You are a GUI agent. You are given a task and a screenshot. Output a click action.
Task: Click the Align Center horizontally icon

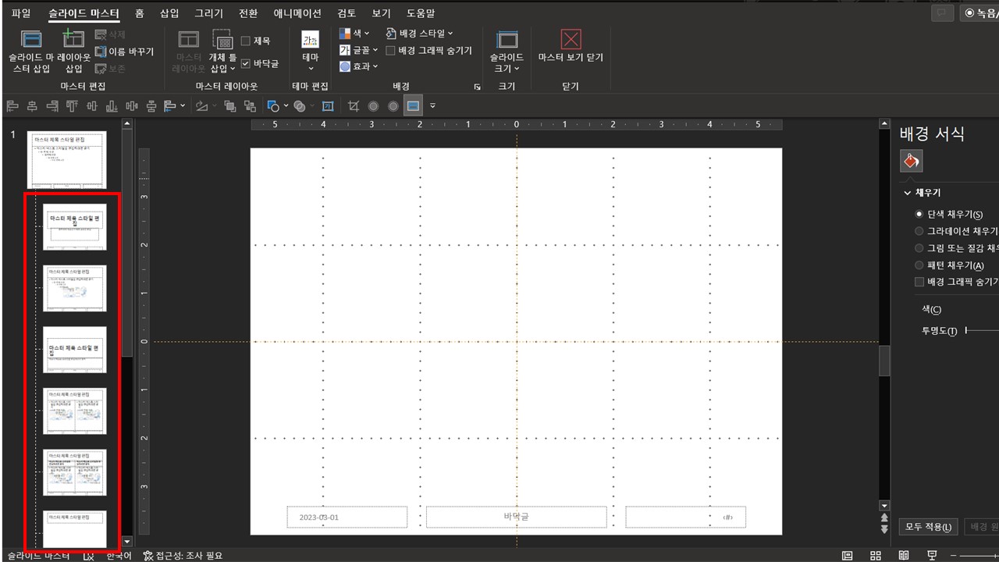pyautogui.click(x=32, y=106)
